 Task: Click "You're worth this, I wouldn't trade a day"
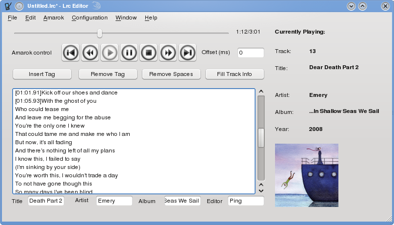click(x=66, y=175)
